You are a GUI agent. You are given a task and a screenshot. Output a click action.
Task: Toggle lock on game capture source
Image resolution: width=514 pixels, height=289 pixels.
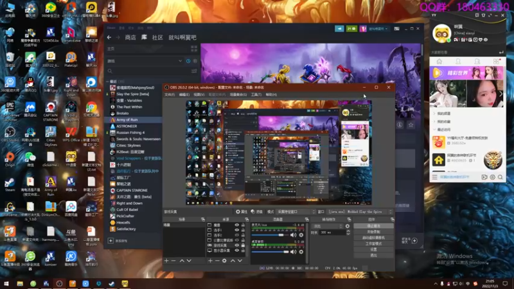point(243,245)
